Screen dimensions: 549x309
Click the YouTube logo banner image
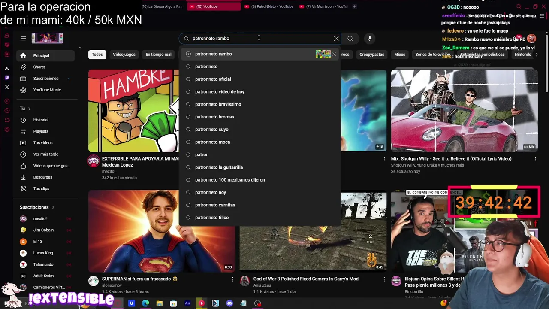47,38
